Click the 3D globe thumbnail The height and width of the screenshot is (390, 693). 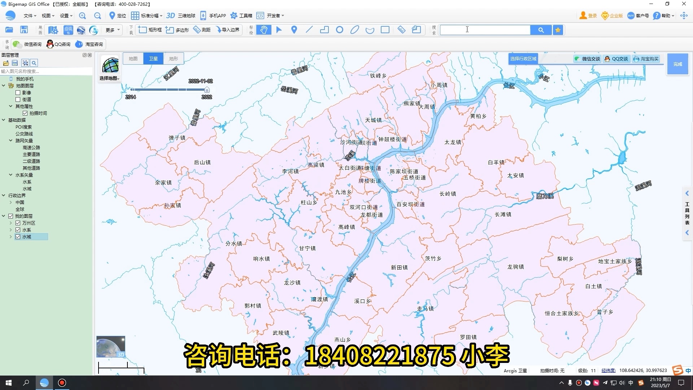[x=111, y=347]
